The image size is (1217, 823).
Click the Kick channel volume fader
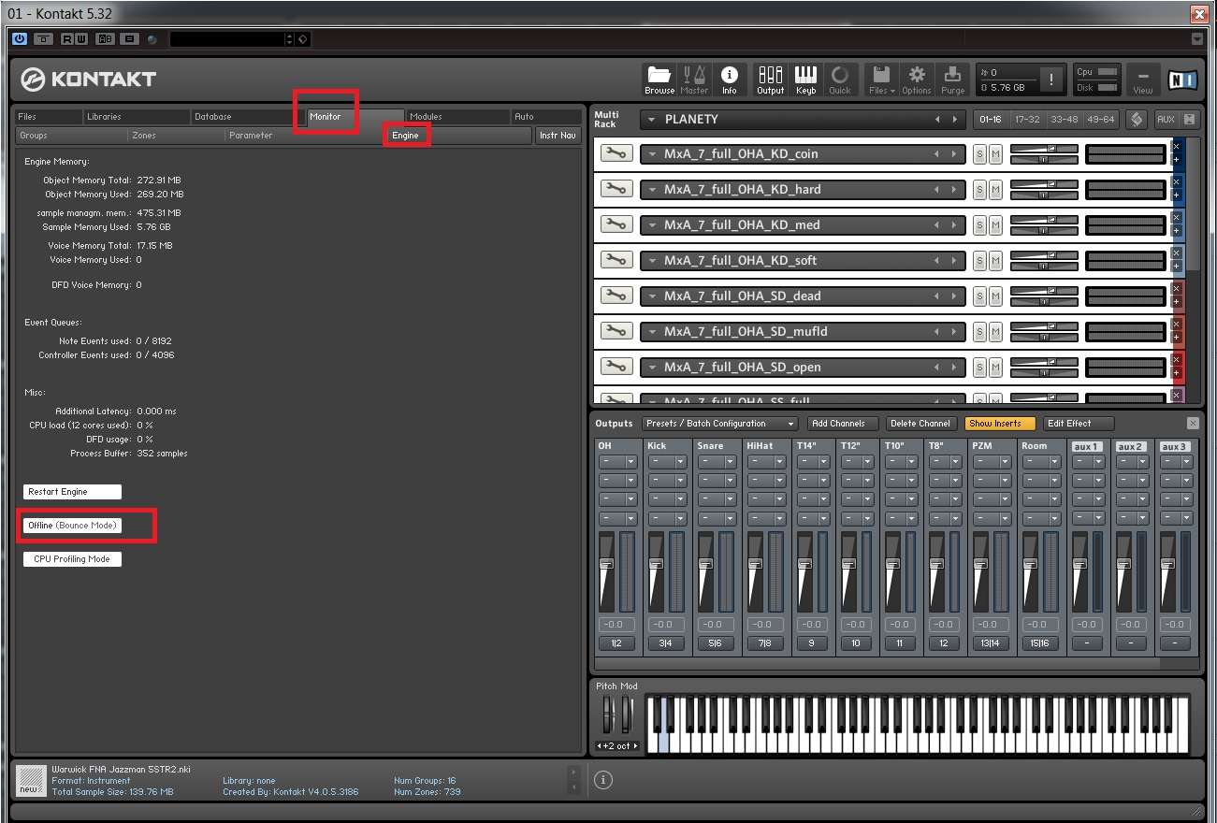(x=656, y=564)
